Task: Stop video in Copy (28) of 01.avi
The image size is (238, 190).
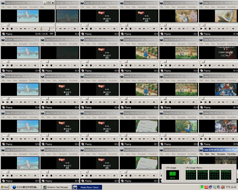Action: [x=210, y=139]
